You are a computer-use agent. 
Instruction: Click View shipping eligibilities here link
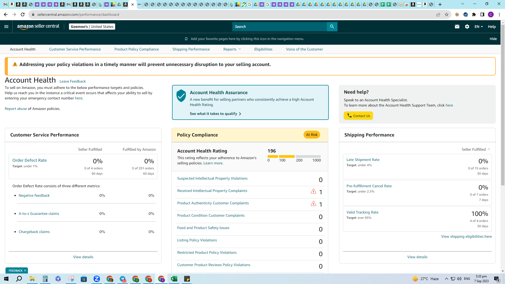[466, 236]
